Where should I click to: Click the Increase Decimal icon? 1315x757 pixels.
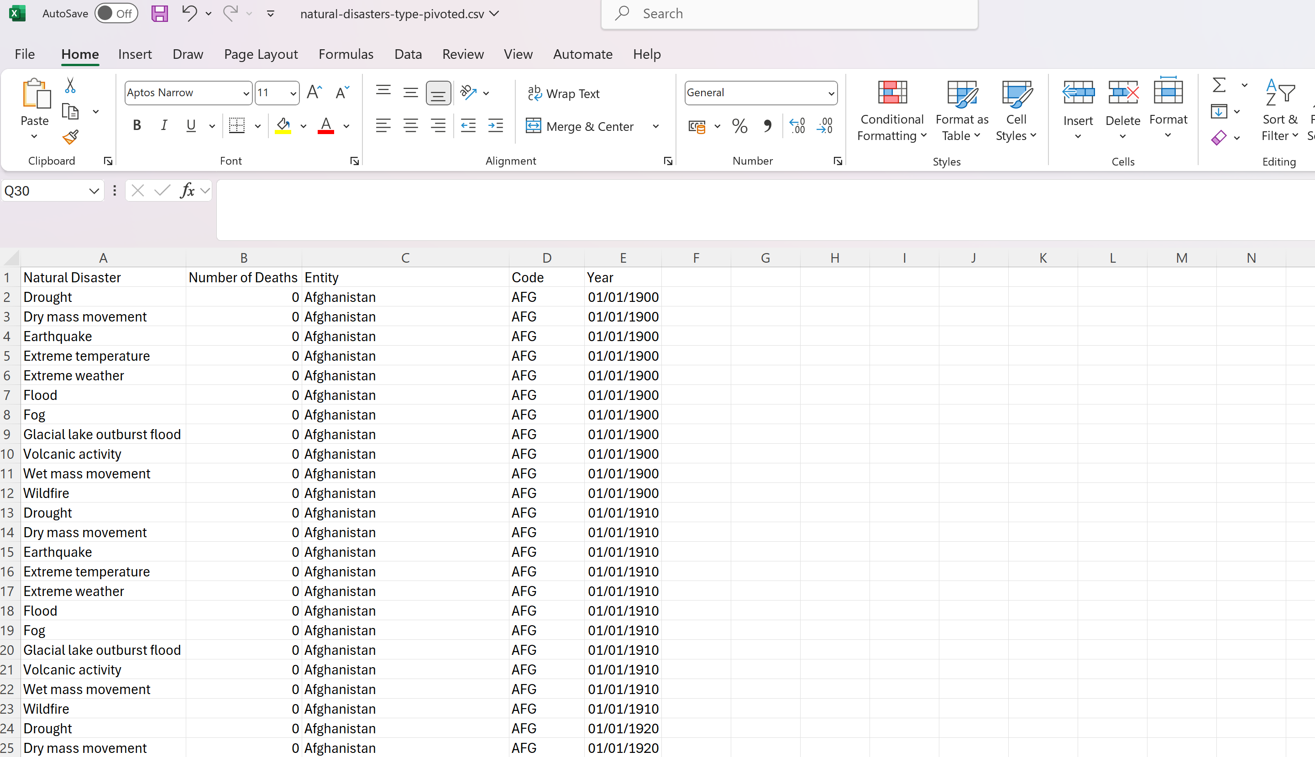(796, 126)
